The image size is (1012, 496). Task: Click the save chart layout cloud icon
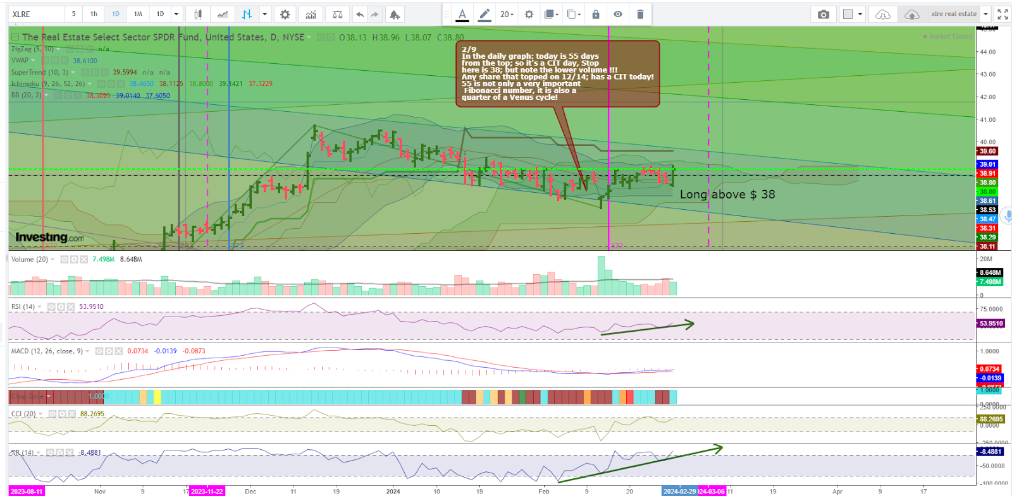911,14
